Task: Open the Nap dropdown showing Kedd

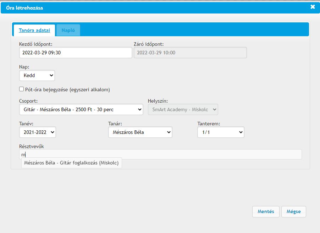Action: (x=37, y=75)
